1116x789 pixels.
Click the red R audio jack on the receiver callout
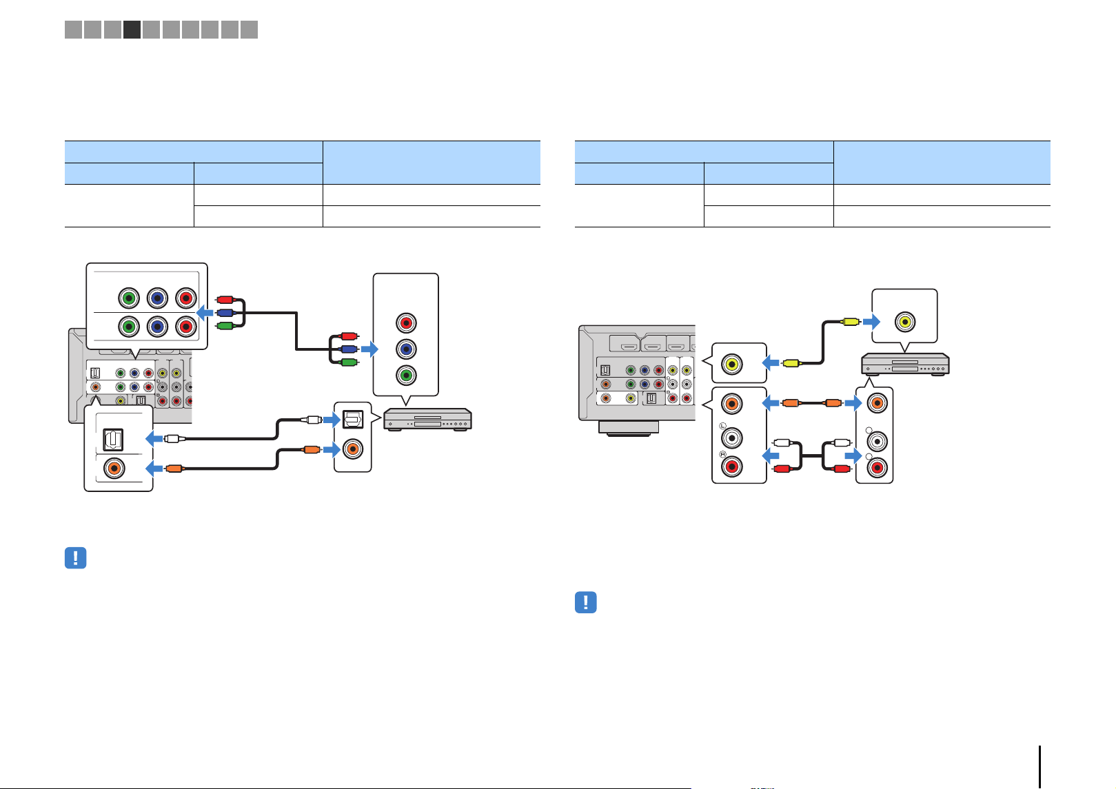click(731, 467)
